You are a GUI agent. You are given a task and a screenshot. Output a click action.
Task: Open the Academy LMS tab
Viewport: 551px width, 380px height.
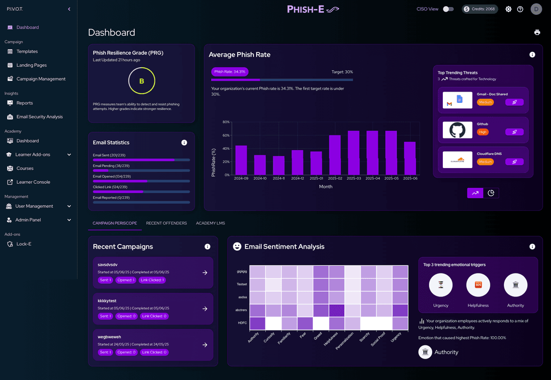[x=210, y=223]
